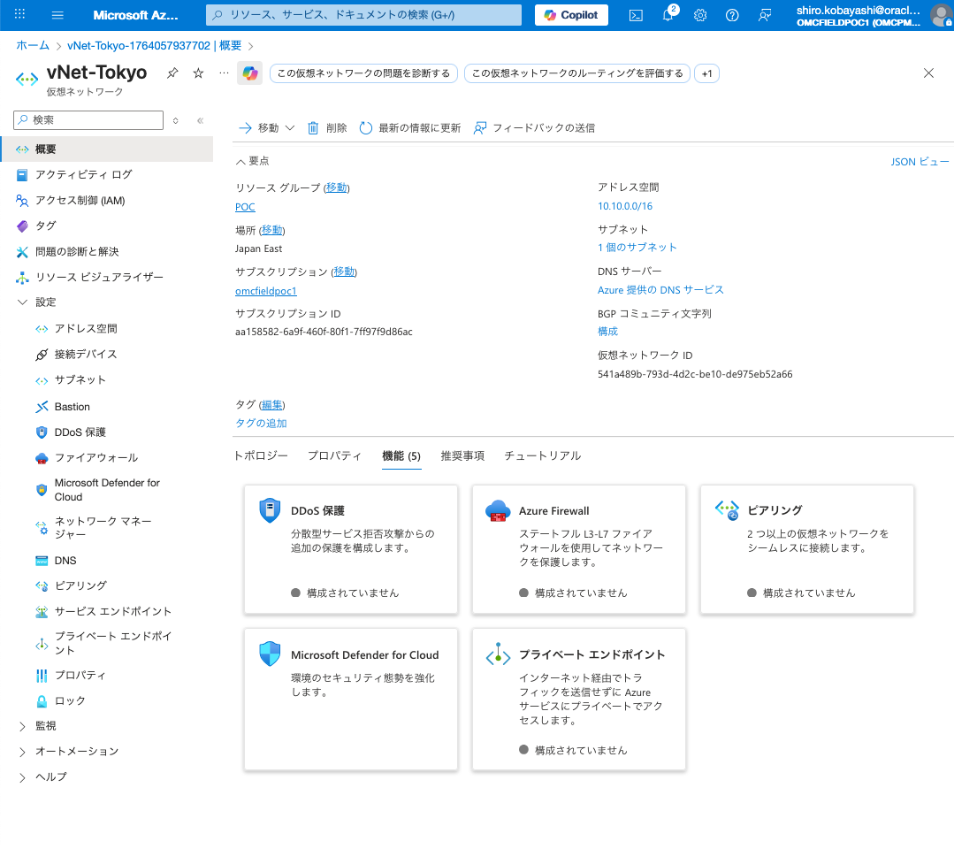This screenshot has height=849, width=954.
Task: Focus the sidebar 検索 field
Action: tap(88, 120)
